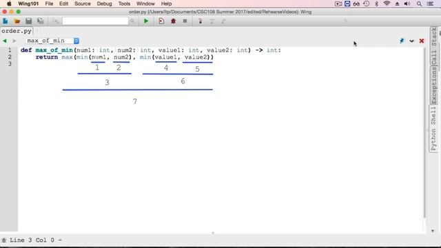Click scroll-down arrow at editor bottom right
The image size is (441, 248).
433,231
